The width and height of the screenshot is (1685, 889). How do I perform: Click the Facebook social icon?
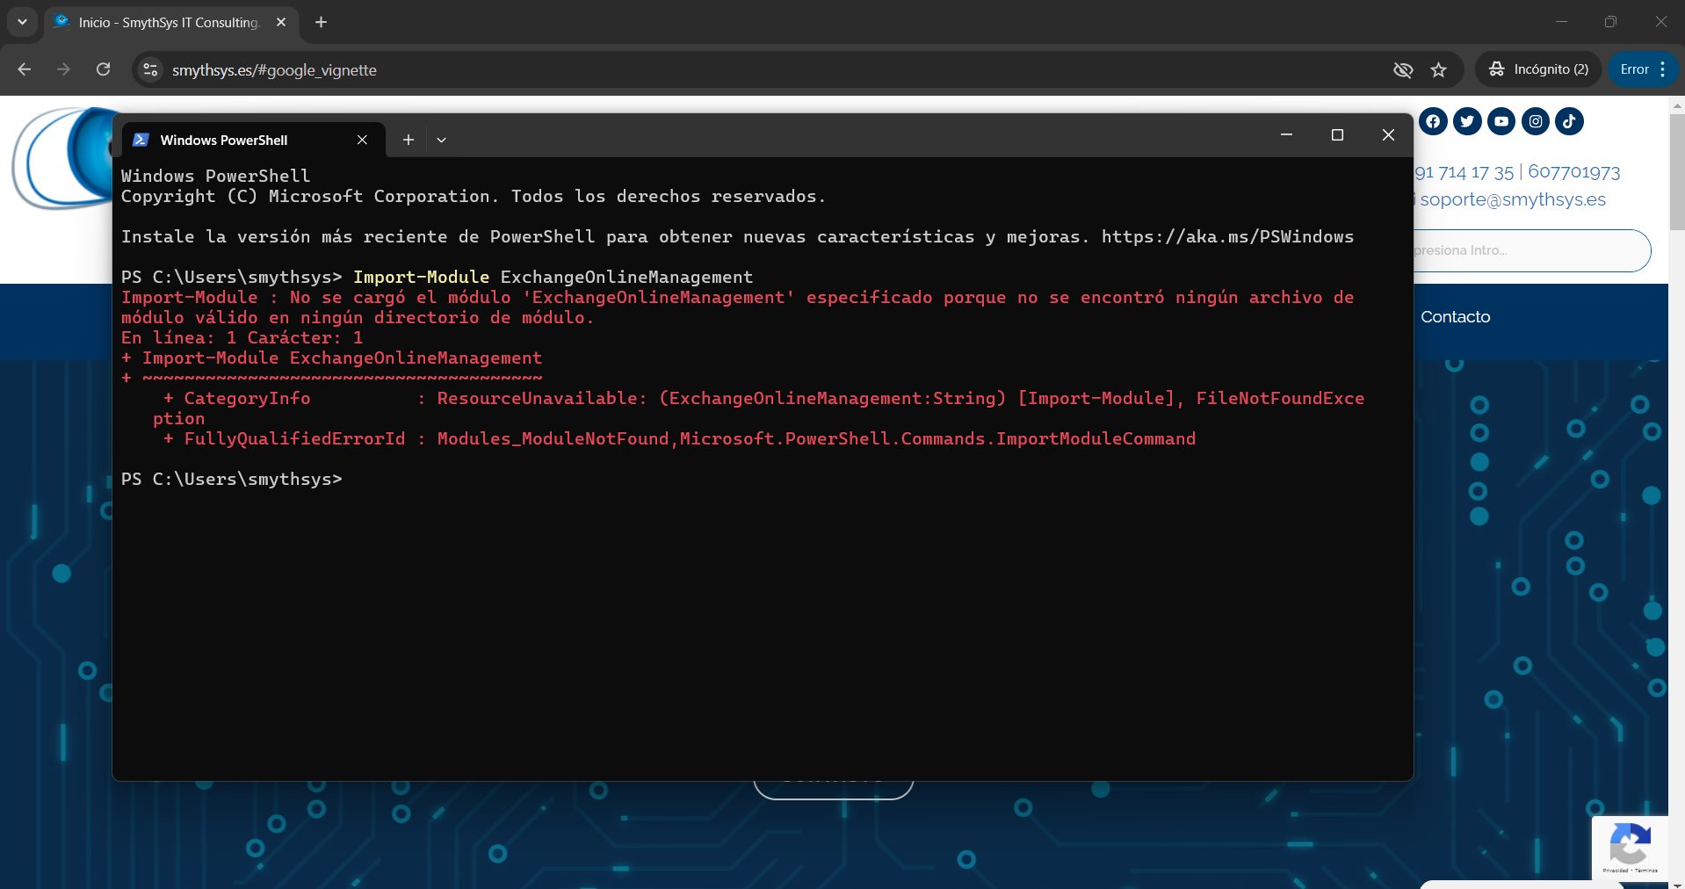tap(1433, 121)
